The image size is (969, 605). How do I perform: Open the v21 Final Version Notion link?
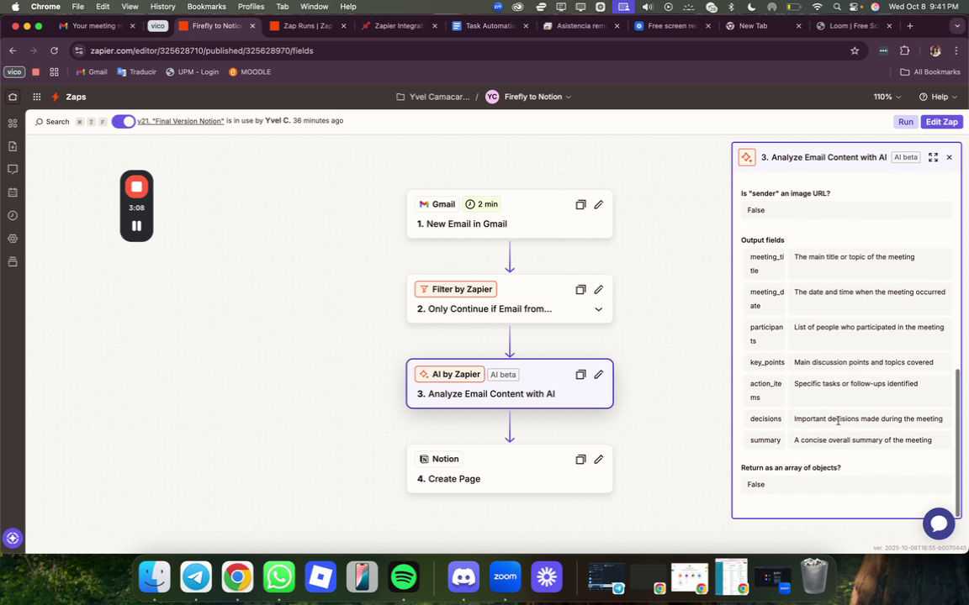(x=181, y=121)
